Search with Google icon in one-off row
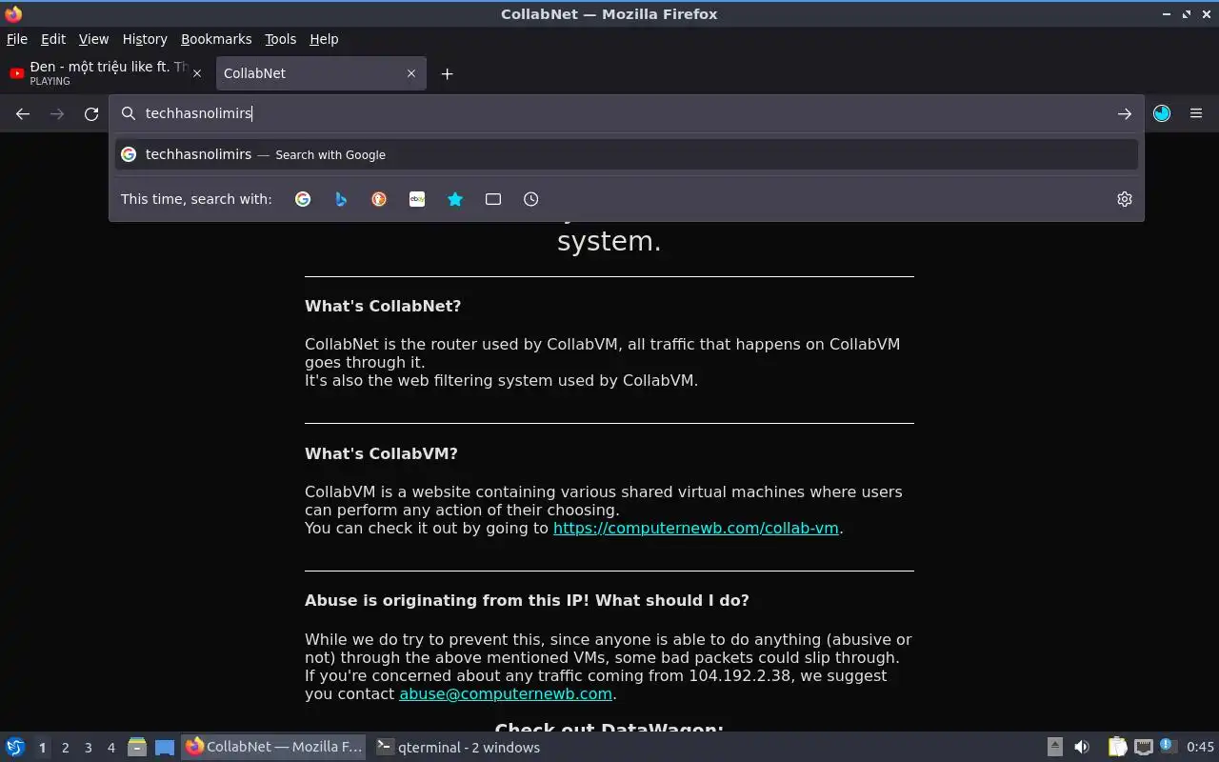Image resolution: width=1219 pixels, height=762 pixels. click(x=303, y=199)
